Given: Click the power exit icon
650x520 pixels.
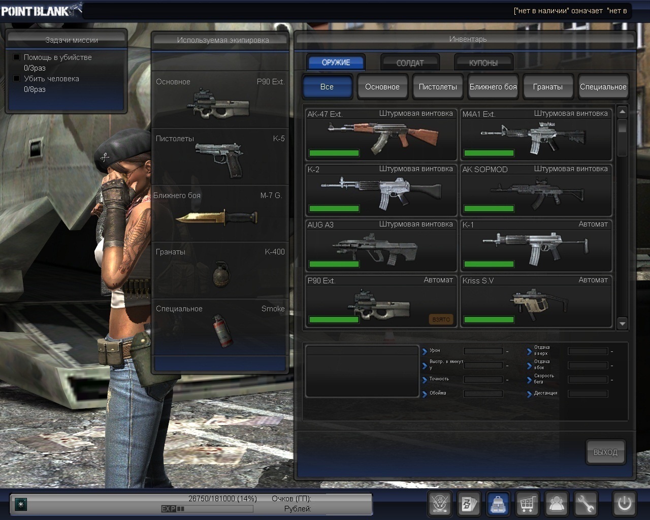Looking at the screenshot, I should 624,504.
